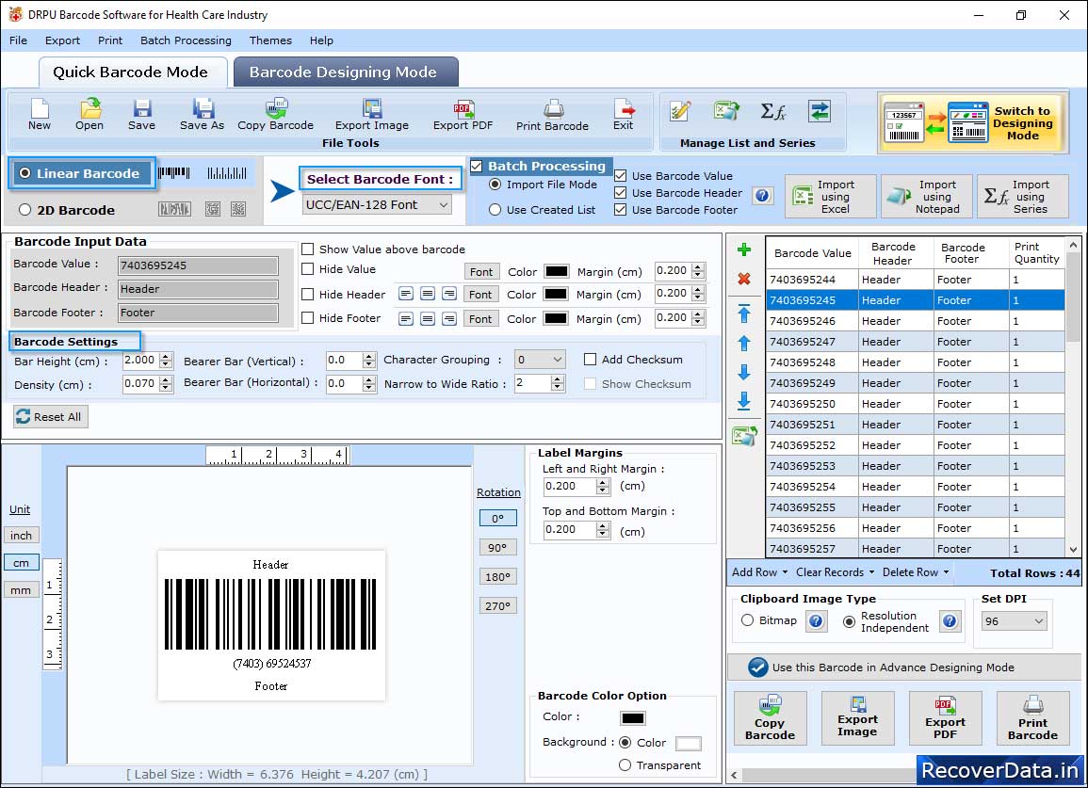Move row up with blue up arrow
1088x788 pixels.
[744, 344]
